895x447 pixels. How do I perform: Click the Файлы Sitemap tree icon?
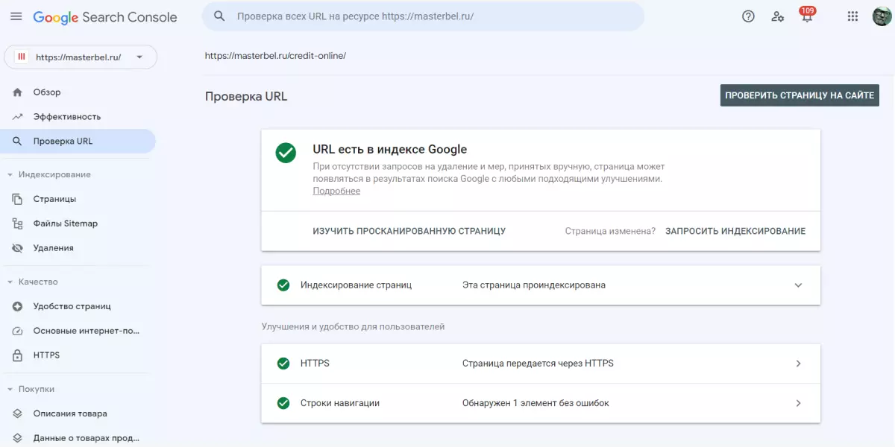(x=17, y=223)
